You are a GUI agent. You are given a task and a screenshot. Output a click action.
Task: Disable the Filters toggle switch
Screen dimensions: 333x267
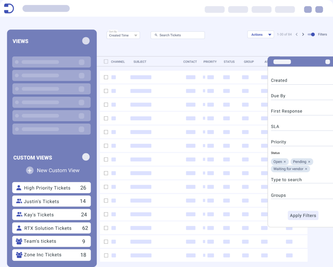tap(311, 34)
